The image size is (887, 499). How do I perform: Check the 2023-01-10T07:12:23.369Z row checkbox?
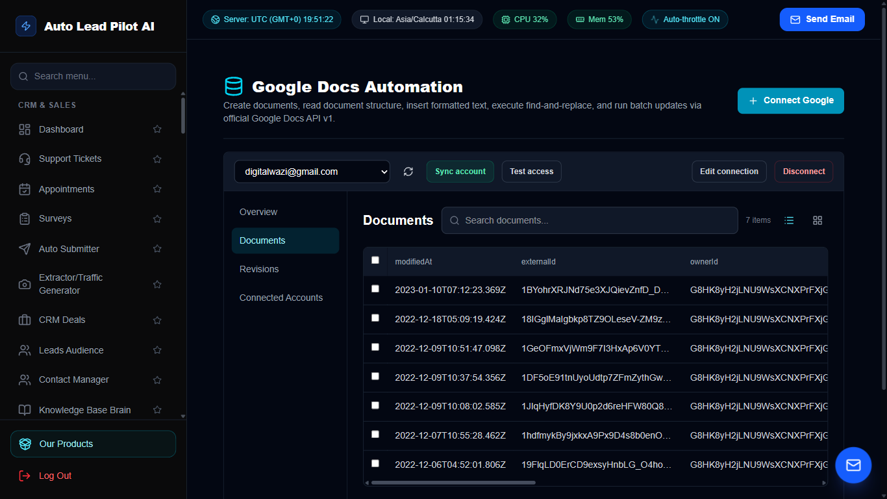(x=375, y=288)
